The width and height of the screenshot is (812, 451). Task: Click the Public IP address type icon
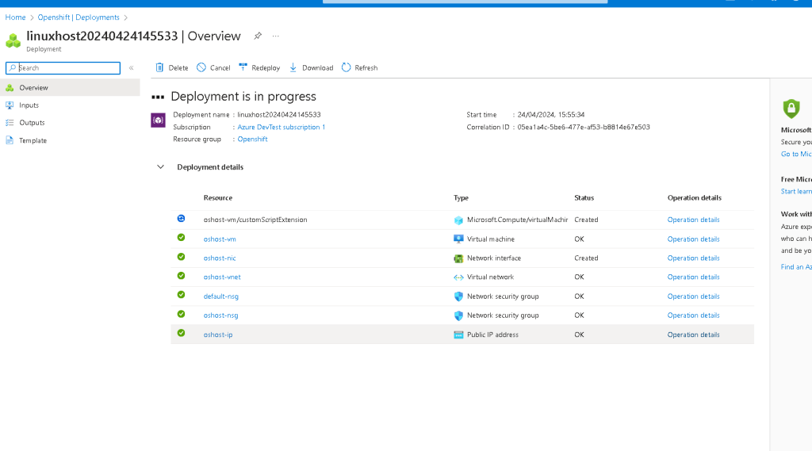click(x=458, y=334)
